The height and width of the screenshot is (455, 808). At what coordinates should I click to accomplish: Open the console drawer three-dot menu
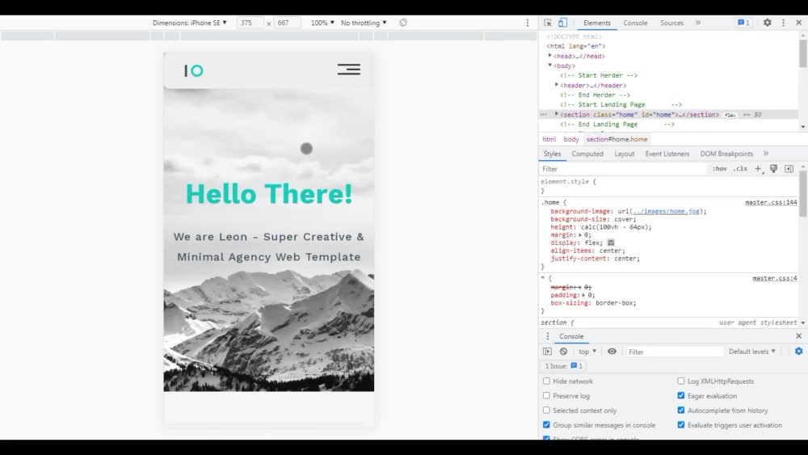pyautogui.click(x=547, y=336)
